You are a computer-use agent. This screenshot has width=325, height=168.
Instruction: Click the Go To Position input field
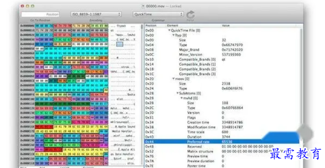tap(40, 14)
